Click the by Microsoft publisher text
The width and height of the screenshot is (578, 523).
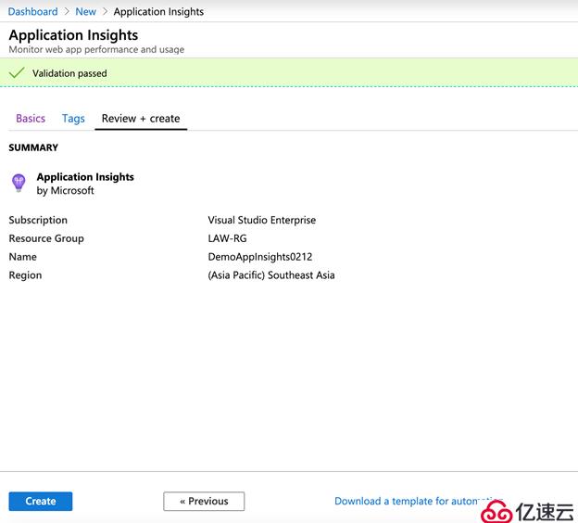tap(65, 190)
